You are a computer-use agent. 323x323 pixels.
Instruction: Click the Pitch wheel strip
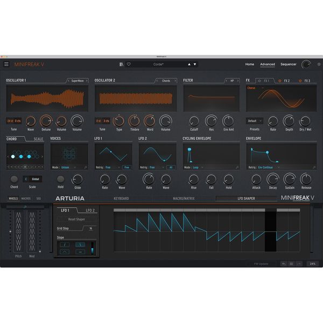pos(18,231)
